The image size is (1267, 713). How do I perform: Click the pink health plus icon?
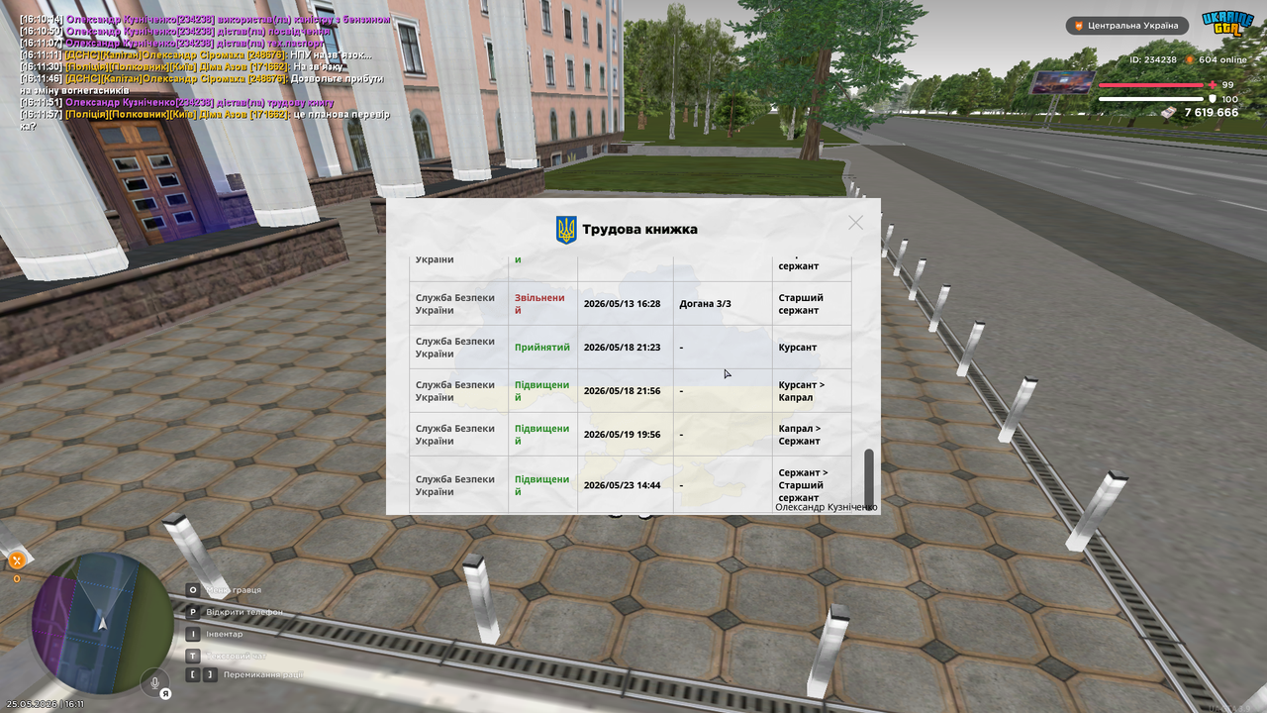click(x=1213, y=85)
